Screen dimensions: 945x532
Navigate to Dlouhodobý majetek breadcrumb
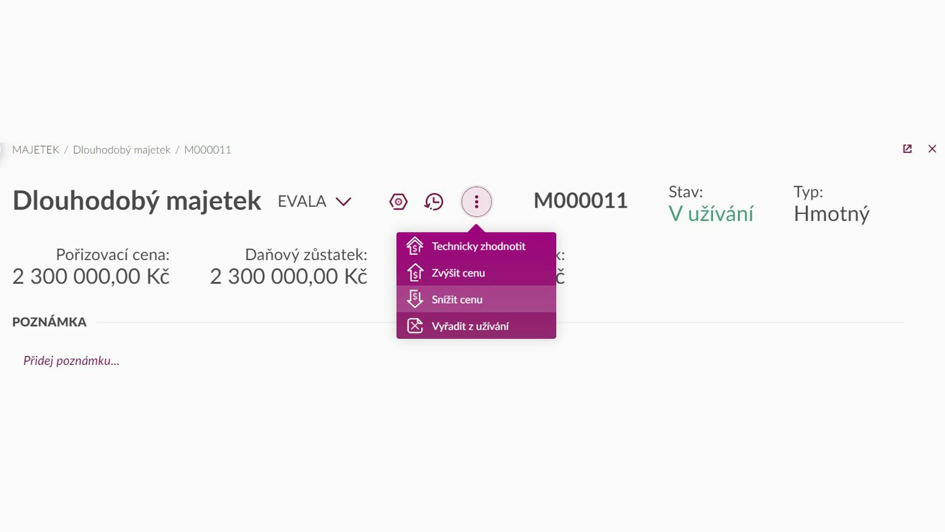point(122,150)
